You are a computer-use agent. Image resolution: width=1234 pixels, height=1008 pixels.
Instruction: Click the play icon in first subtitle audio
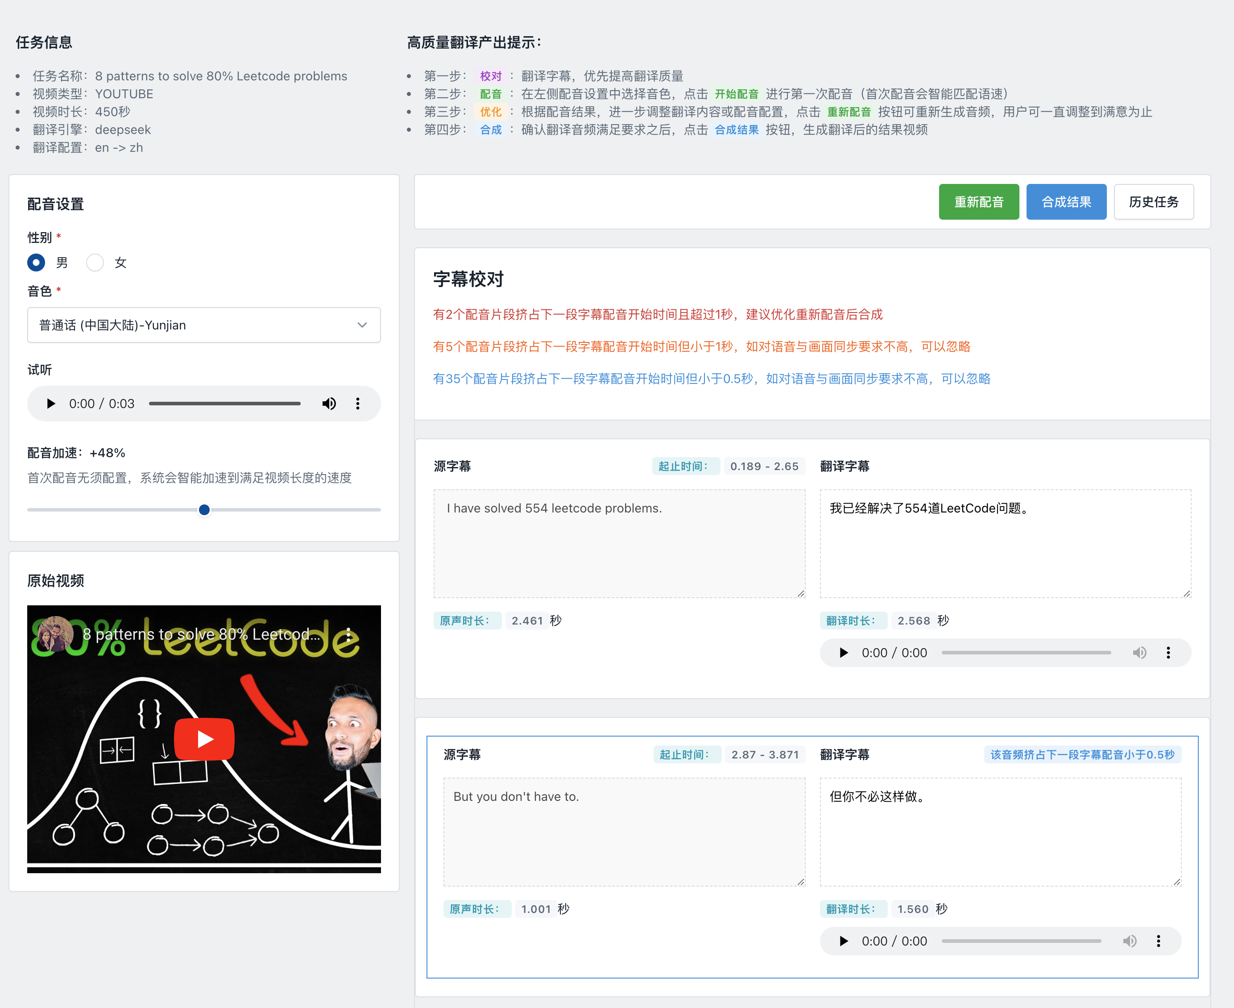click(x=844, y=653)
